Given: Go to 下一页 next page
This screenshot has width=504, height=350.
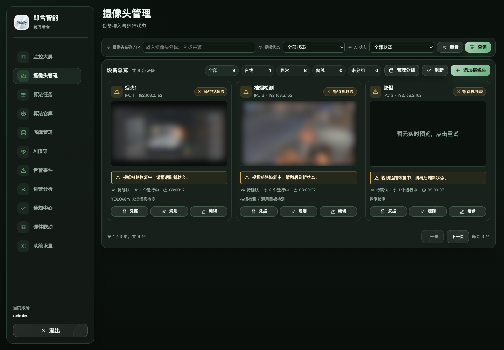Looking at the screenshot, I should (457, 237).
